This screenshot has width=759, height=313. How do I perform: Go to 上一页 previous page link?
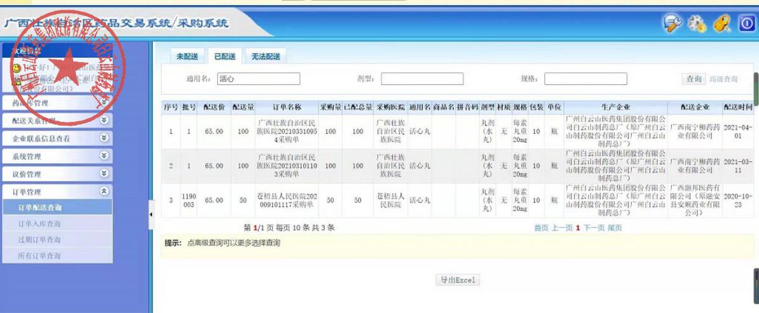pos(562,228)
